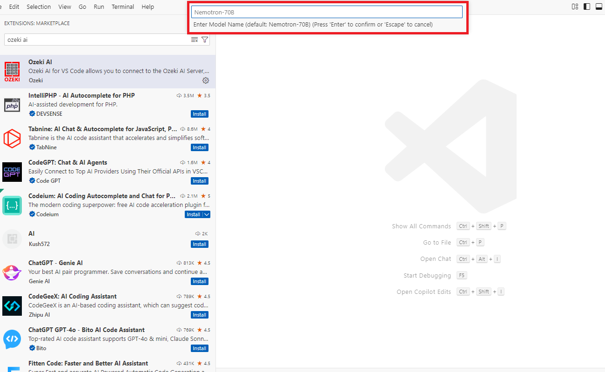605x372 pixels.
Task: Click TabNine publisher name
Action: [x=46, y=147]
